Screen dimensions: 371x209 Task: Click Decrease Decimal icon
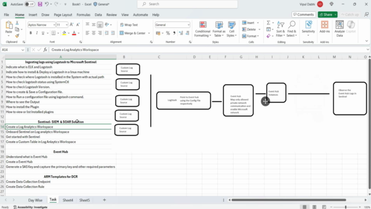(187, 33)
